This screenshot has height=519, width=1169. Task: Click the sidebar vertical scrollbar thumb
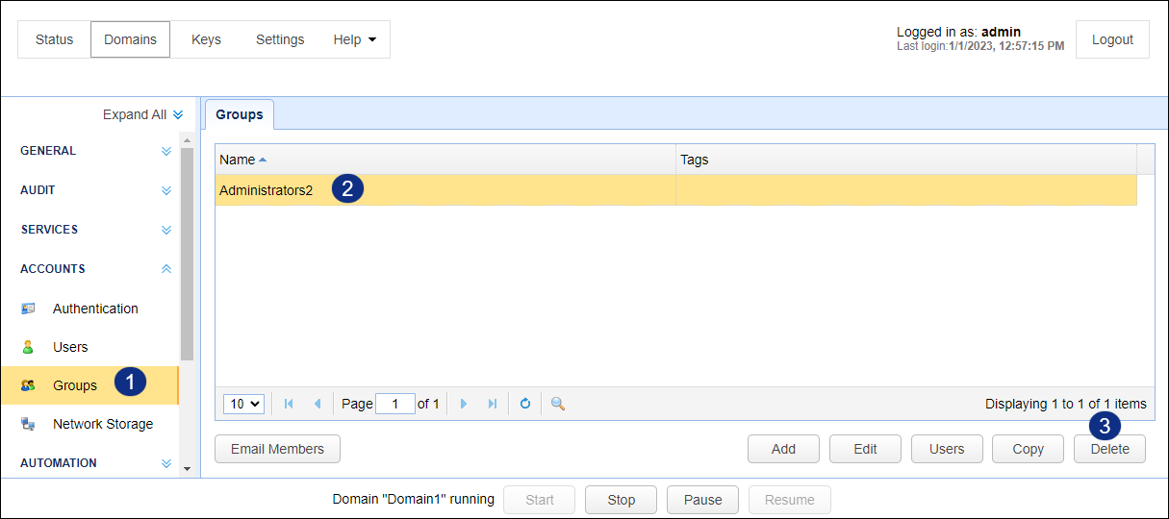tap(187, 254)
